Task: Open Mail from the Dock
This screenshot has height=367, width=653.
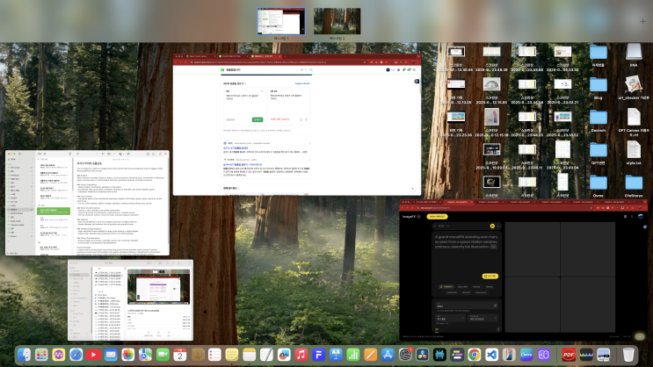Action: click(x=111, y=355)
